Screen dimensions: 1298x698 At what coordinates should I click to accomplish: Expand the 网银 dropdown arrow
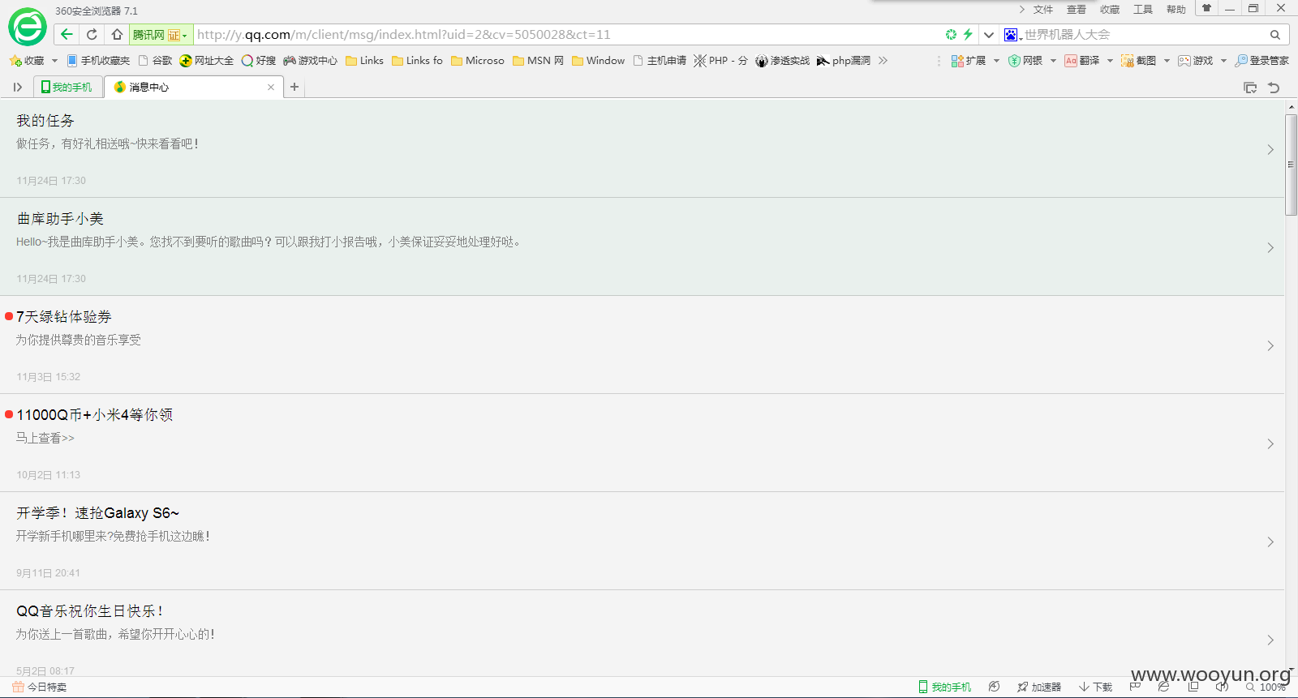click(x=1053, y=61)
